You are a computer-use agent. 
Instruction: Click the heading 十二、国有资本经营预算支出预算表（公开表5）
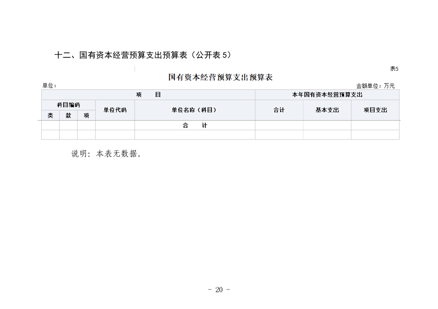coord(143,55)
